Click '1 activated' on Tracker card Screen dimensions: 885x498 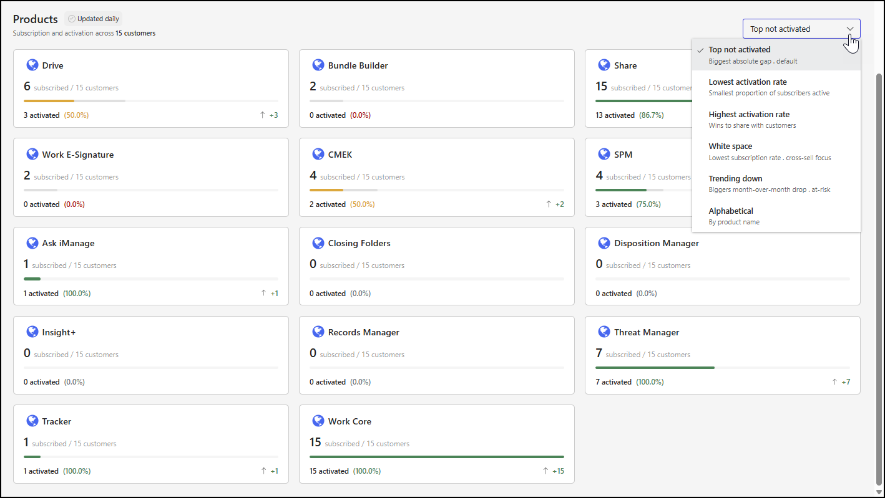coord(41,471)
